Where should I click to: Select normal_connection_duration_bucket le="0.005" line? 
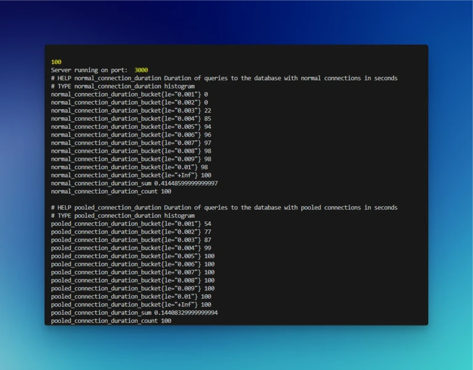131,127
